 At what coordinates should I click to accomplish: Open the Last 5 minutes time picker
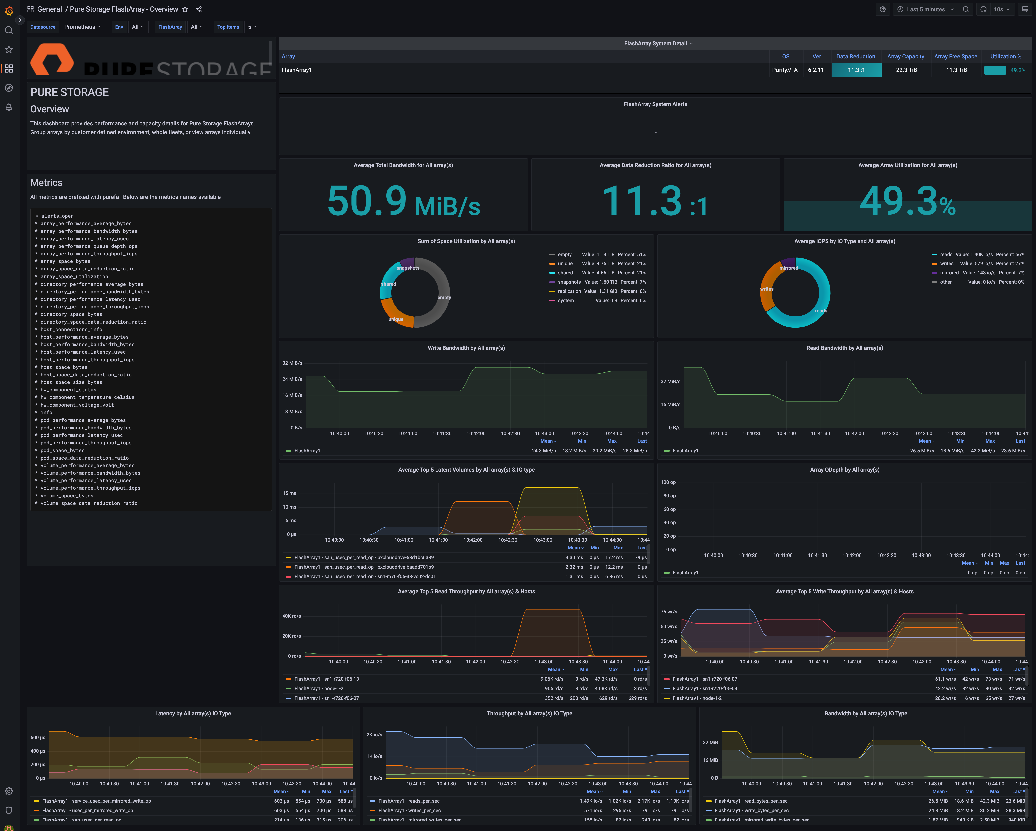tap(925, 9)
